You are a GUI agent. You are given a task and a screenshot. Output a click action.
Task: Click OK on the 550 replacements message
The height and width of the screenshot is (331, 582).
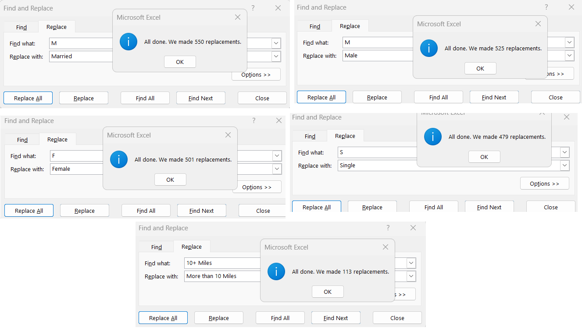(x=180, y=61)
